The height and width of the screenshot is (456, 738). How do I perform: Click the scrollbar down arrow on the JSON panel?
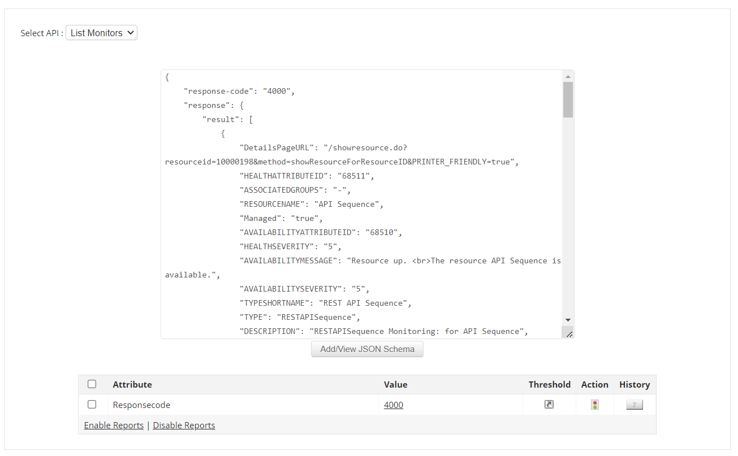pyautogui.click(x=568, y=320)
